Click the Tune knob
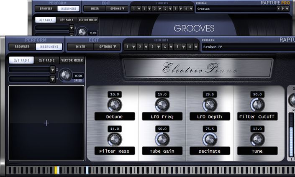 pos(257,139)
